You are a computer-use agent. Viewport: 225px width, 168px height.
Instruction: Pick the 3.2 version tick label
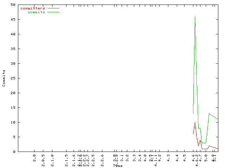point(128,157)
